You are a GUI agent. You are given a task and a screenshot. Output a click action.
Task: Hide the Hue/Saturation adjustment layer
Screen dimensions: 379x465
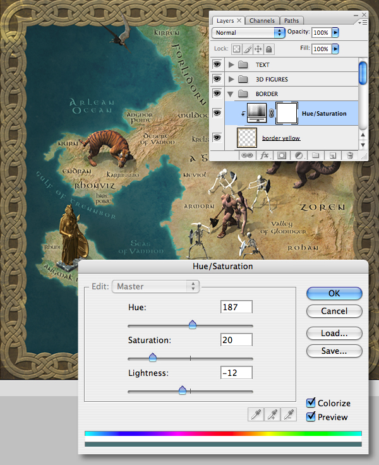pyautogui.click(x=217, y=113)
